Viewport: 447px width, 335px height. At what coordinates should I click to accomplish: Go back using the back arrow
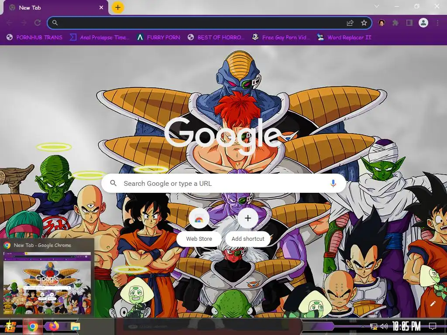10,23
